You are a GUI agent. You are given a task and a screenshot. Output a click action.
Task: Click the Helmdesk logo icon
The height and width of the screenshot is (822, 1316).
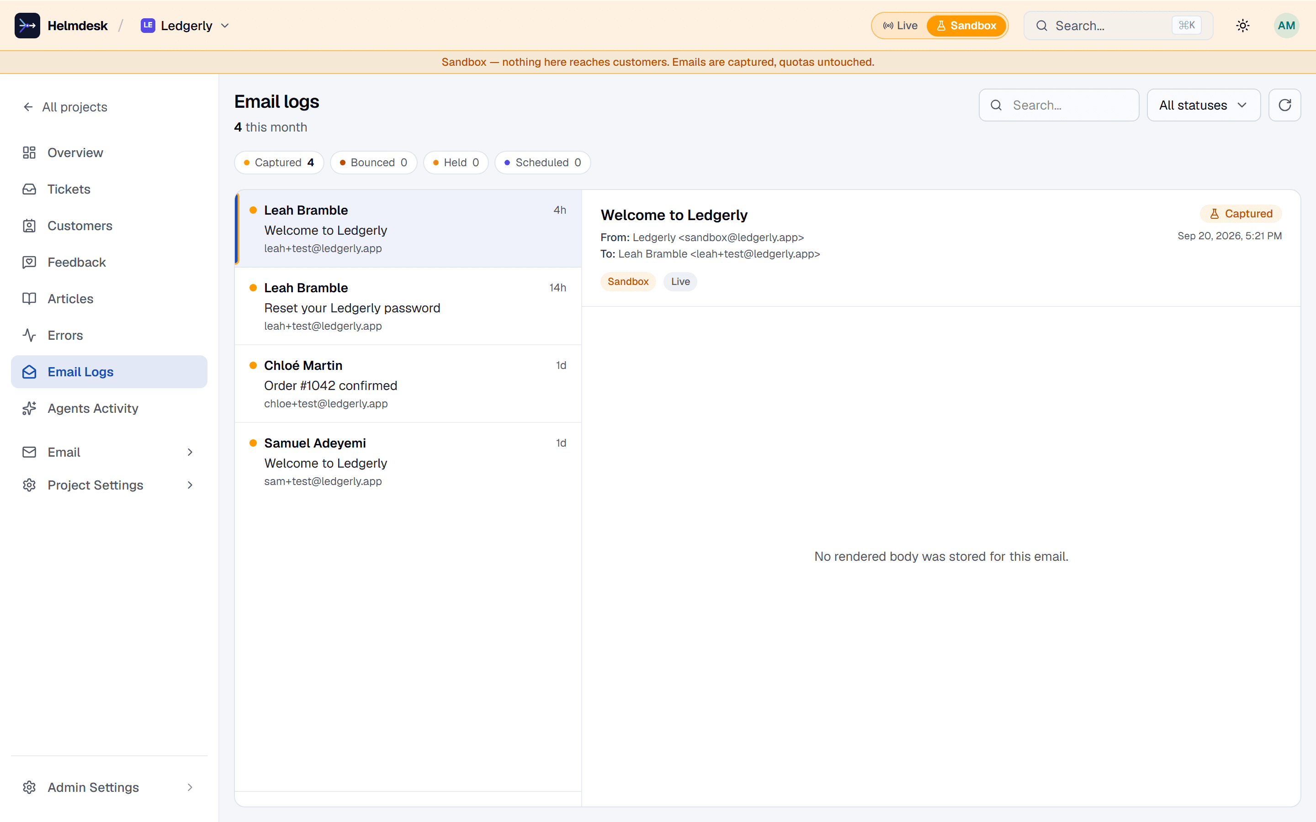pos(27,26)
